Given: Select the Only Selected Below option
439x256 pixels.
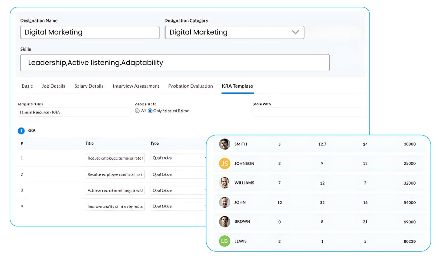Looking at the screenshot, I should (x=150, y=111).
